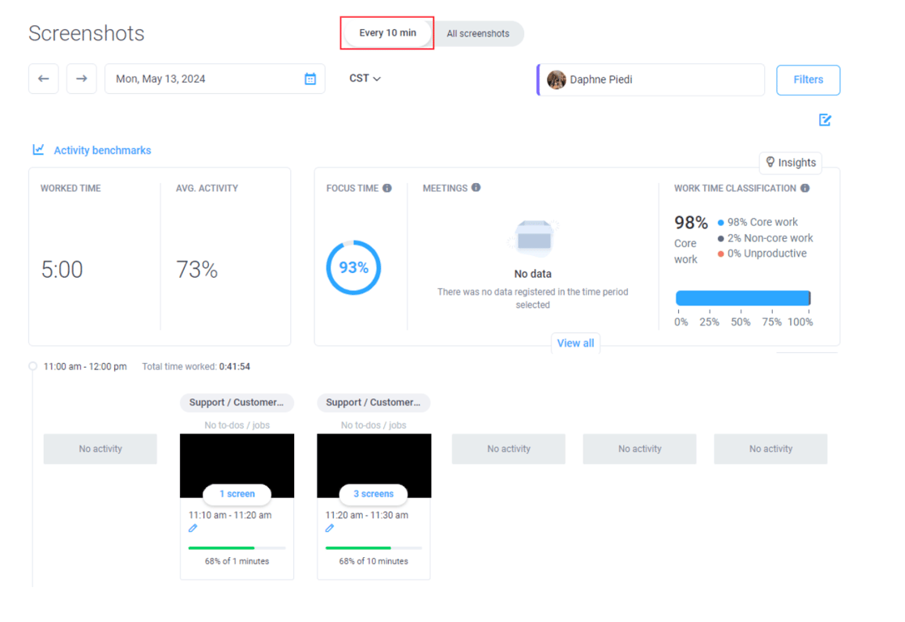Screen dimensions: 905x622
Task: Click the first No activity slot
Action: point(100,449)
